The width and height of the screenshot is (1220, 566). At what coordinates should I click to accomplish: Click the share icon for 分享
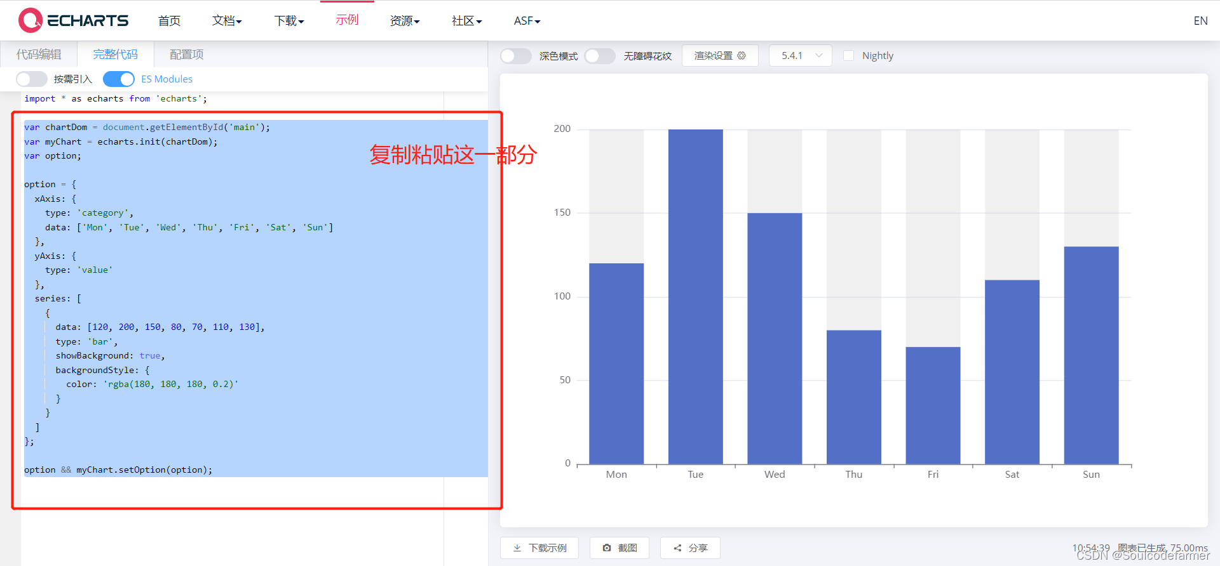click(x=677, y=548)
